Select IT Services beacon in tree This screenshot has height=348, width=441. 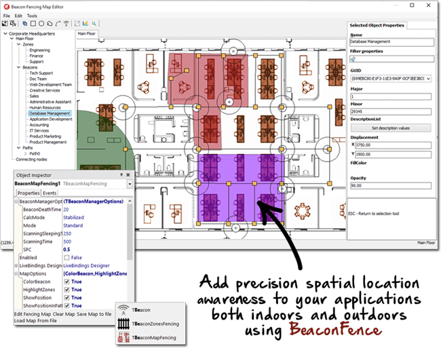(39, 131)
